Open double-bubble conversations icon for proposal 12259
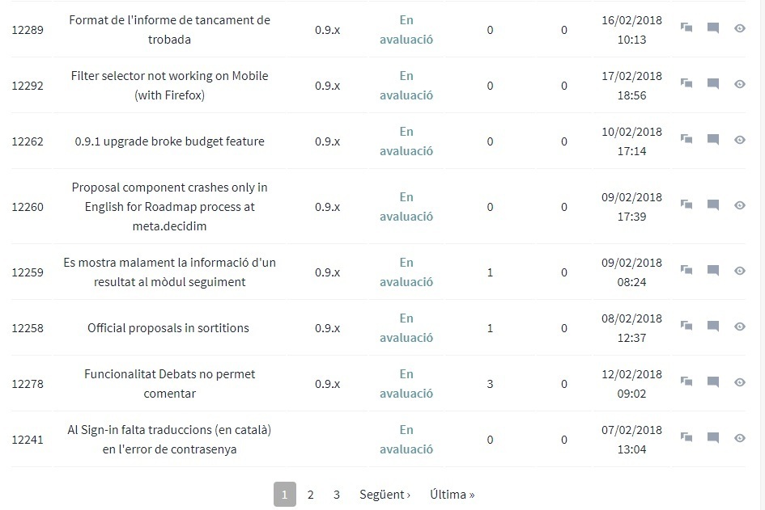Viewport: 765px width, 510px height. [686, 271]
